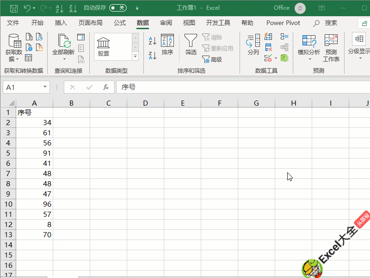Click From Table/Range icon
The height and width of the screenshot is (278, 370).
click(x=29, y=57)
